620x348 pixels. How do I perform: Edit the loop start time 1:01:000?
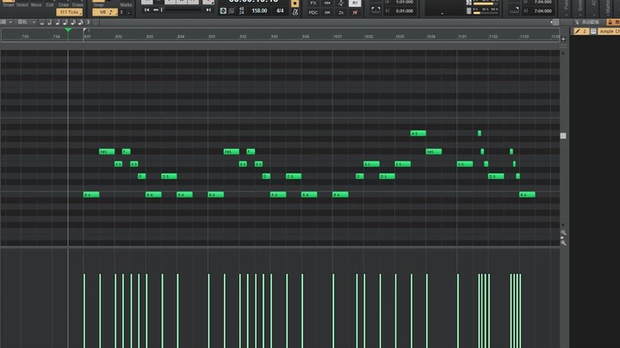tap(405, 3)
